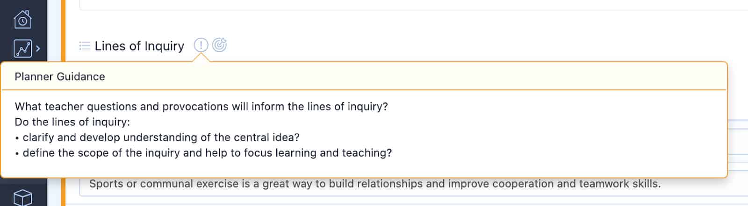The image size is (748, 206).
Task: Click the define the scope of inquiry bullet
Action: click(203, 153)
